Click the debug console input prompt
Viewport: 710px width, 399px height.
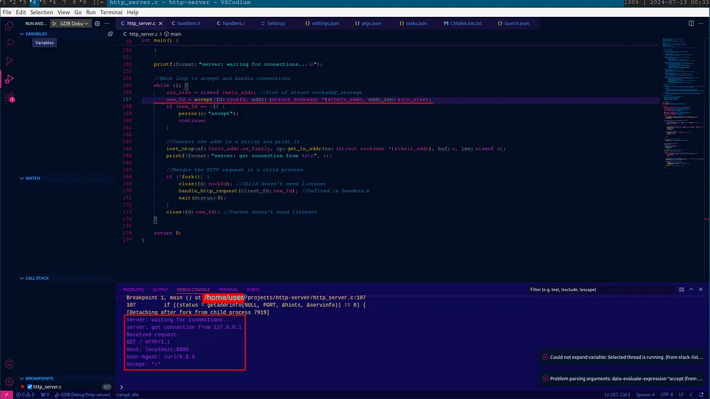tap(412, 387)
